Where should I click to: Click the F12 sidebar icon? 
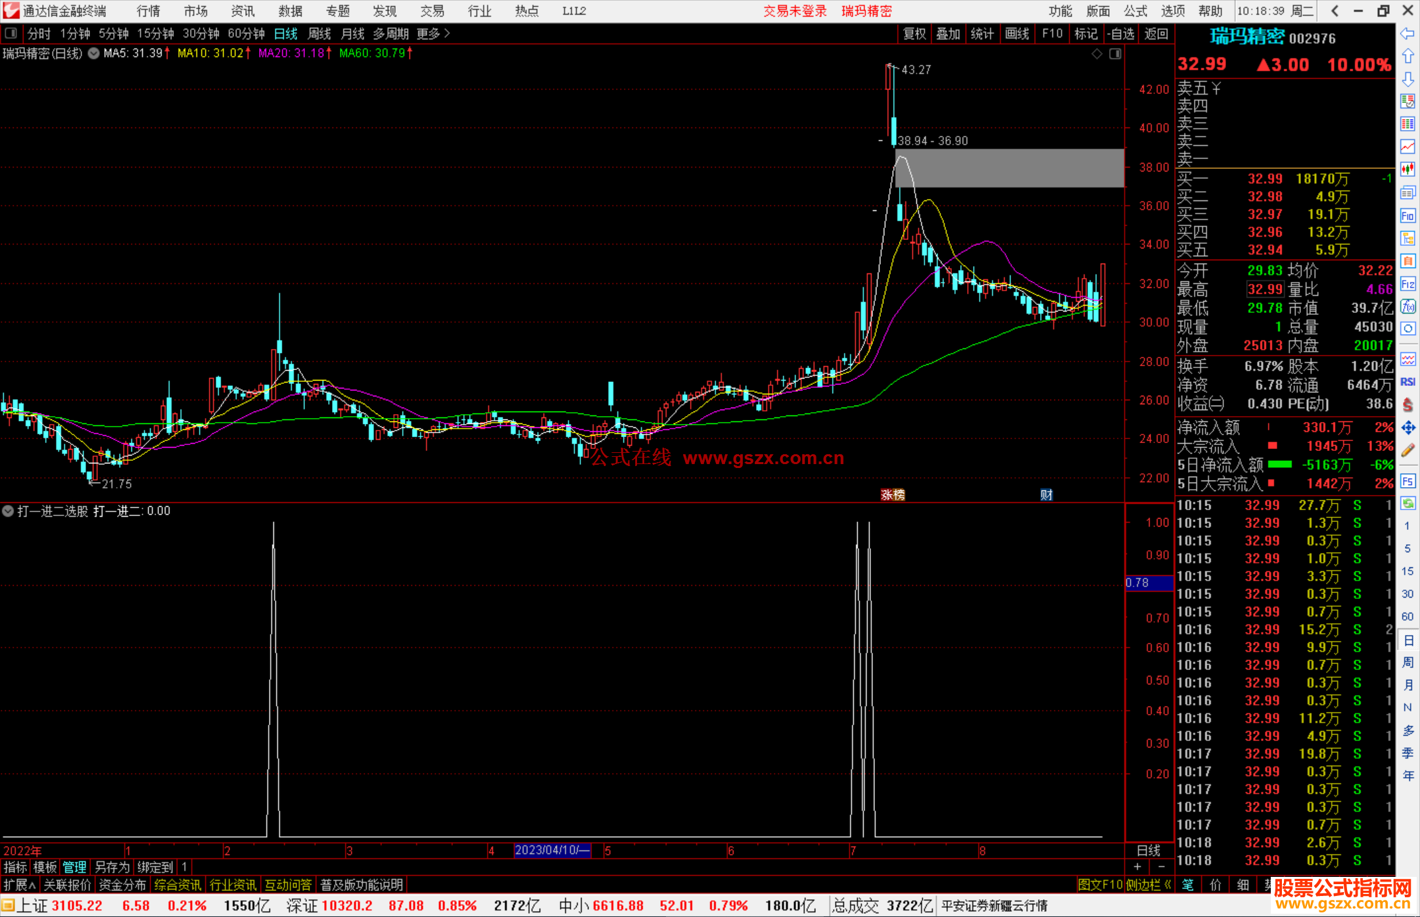click(1408, 284)
